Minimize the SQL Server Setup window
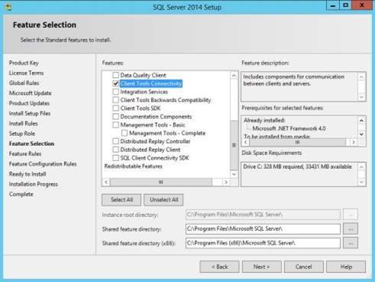 point(332,5)
